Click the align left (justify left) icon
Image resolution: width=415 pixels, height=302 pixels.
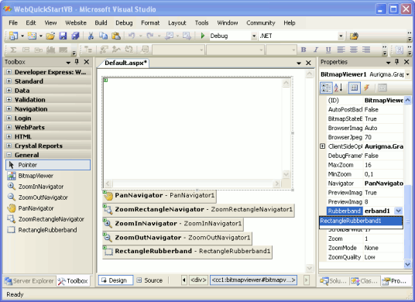pos(341,50)
